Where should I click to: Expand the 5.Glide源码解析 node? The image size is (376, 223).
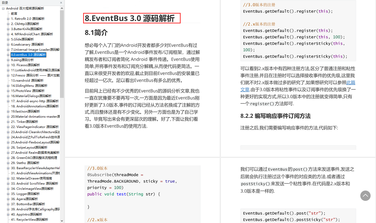coord(8,39)
